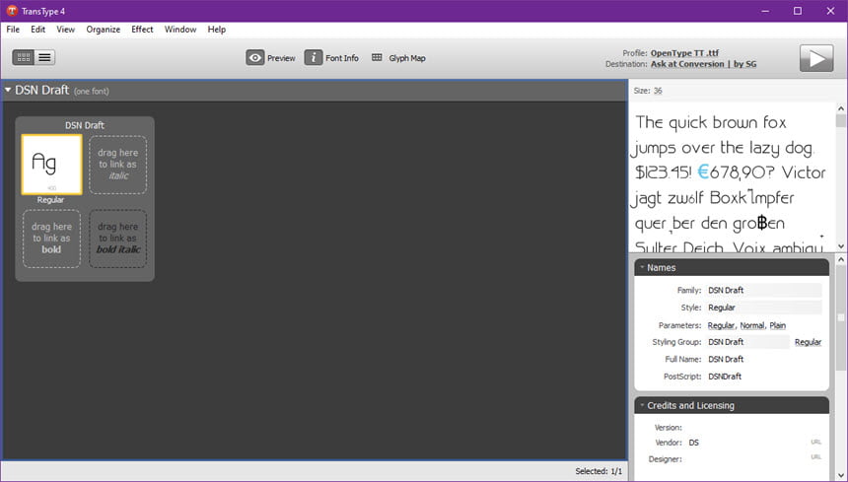
Task: Maximize the TransType 4 window
Action: (798, 11)
